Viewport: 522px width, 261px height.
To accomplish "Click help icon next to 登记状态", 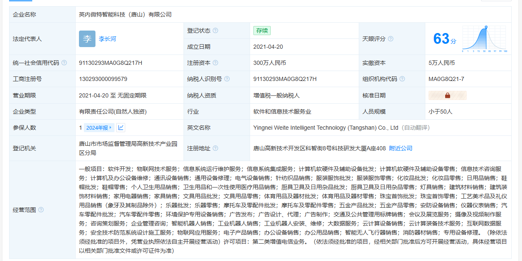I will (215, 31).
